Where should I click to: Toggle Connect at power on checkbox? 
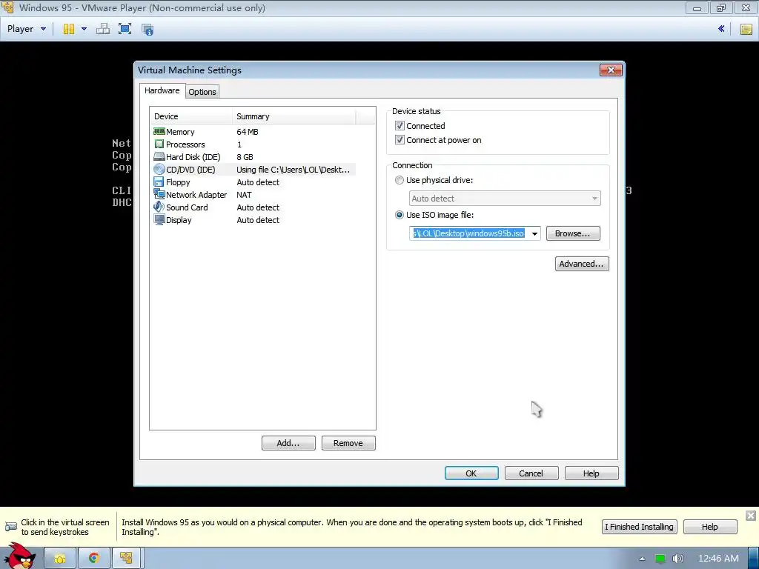point(400,140)
